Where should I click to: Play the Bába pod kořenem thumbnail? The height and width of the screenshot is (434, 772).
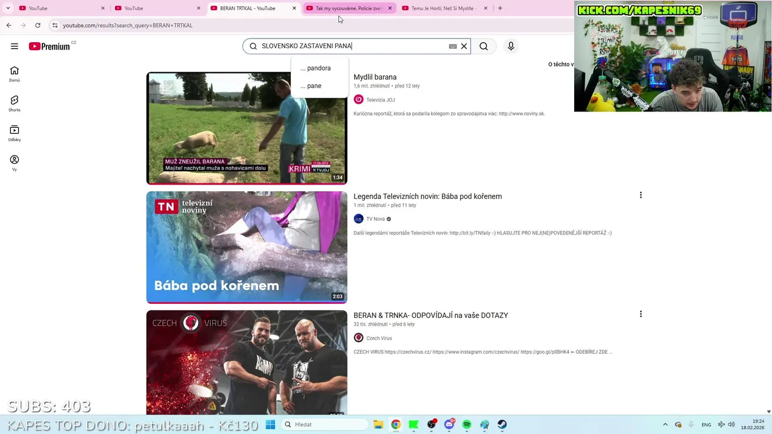pyautogui.click(x=247, y=247)
